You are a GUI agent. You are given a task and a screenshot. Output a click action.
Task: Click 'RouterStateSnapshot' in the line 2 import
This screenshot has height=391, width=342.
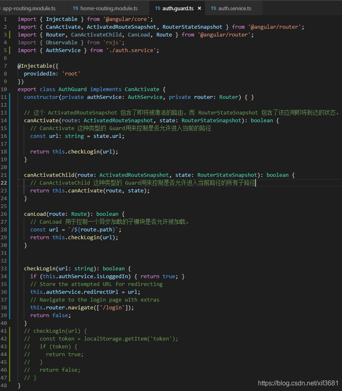coord(193,27)
